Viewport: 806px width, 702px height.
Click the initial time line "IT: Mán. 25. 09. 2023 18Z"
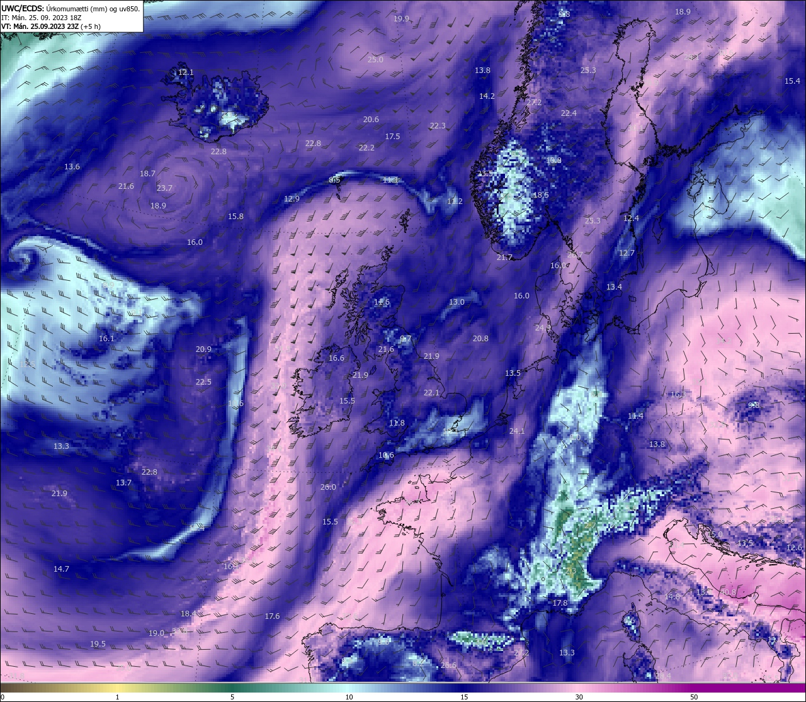coord(41,18)
